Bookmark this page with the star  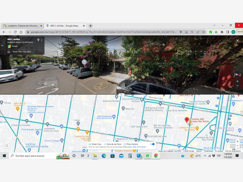point(204,32)
